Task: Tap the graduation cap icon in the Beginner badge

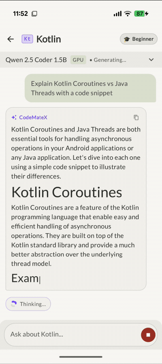Action: pyautogui.click(x=127, y=39)
